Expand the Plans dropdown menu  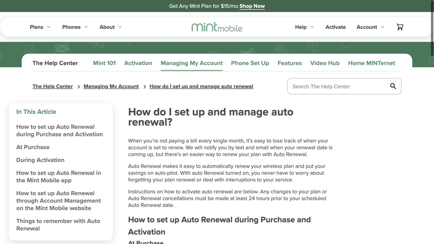click(40, 27)
